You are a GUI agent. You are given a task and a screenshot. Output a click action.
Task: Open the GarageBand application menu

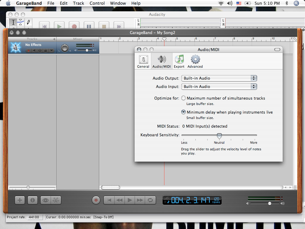click(29, 3)
